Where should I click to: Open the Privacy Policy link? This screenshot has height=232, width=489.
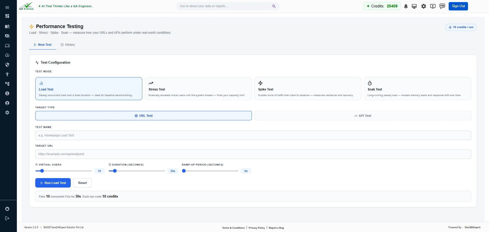tap(257, 228)
